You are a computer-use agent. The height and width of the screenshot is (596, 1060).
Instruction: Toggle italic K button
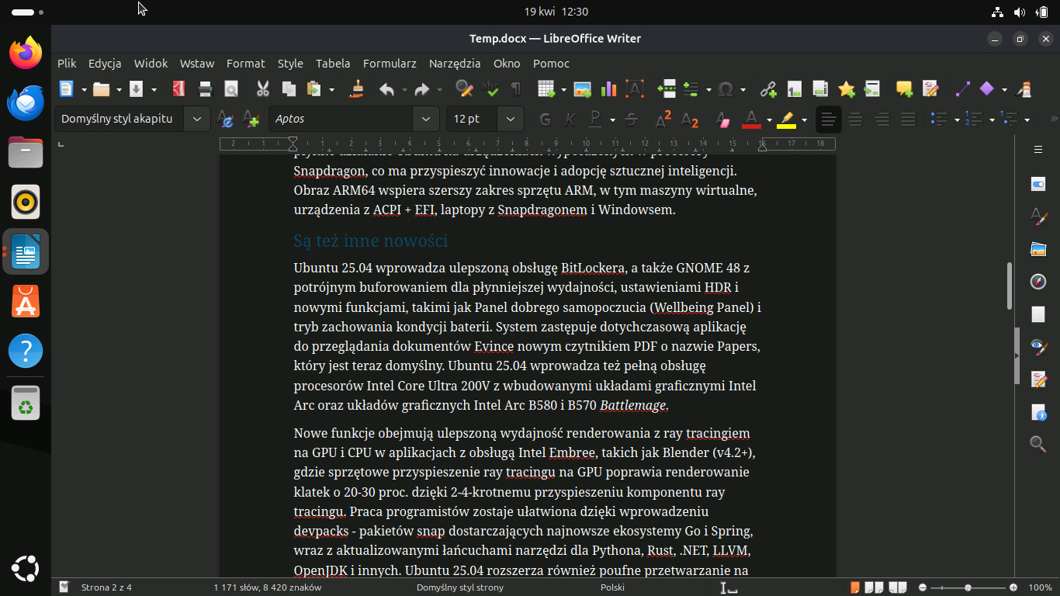[570, 120]
